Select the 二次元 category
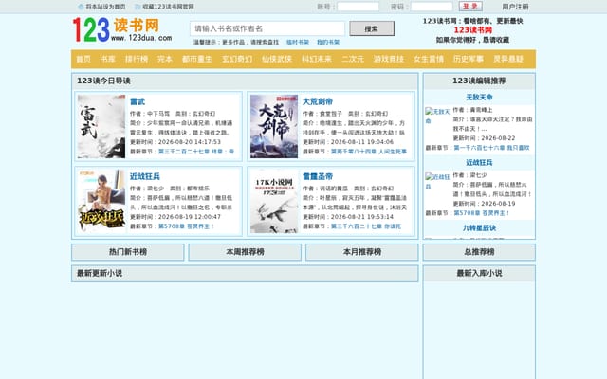The height and width of the screenshot is (379, 607). [353, 59]
